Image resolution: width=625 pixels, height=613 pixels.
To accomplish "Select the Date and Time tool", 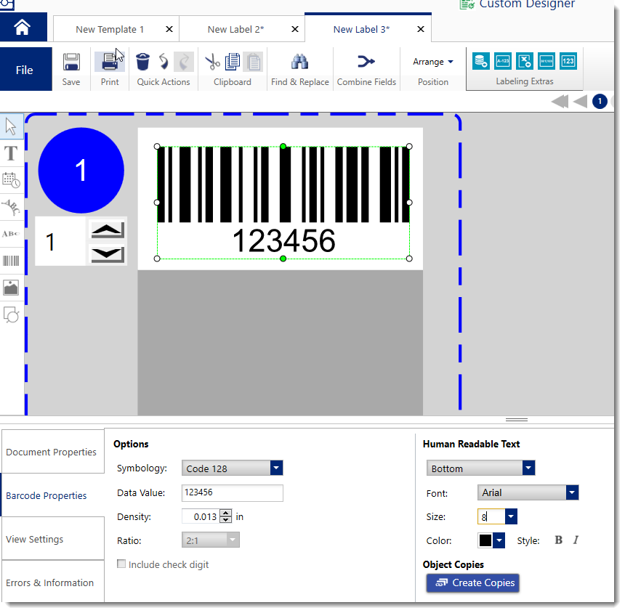I will pos(11,180).
